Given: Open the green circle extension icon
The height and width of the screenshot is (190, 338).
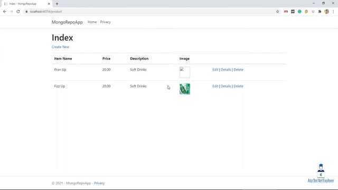Looking at the screenshot, I should coord(299,12).
